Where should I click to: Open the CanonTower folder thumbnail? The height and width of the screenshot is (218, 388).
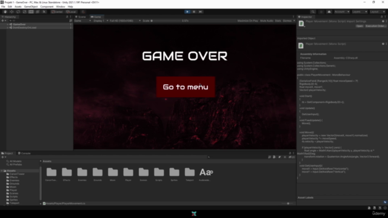(51, 172)
